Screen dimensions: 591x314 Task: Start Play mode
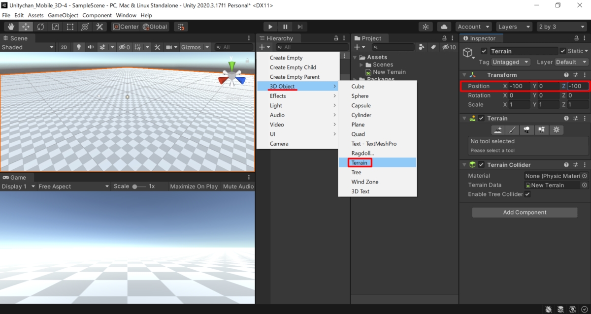point(270,27)
